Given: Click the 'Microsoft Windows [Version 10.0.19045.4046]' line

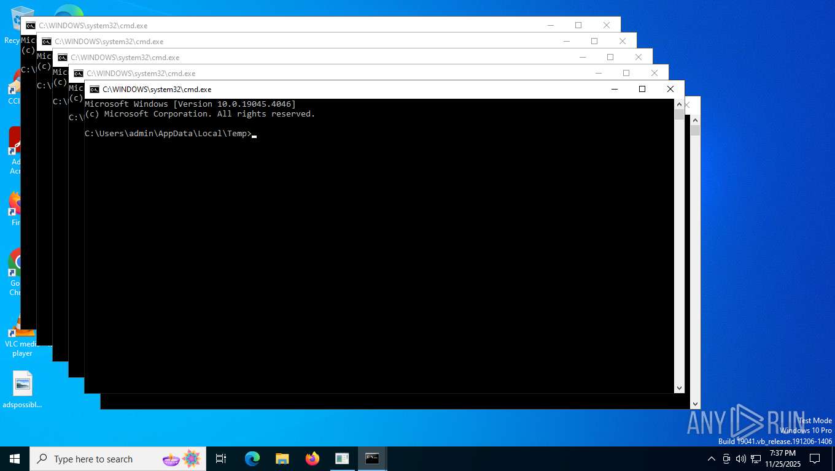Looking at the screenshot, I should [190, 104].
